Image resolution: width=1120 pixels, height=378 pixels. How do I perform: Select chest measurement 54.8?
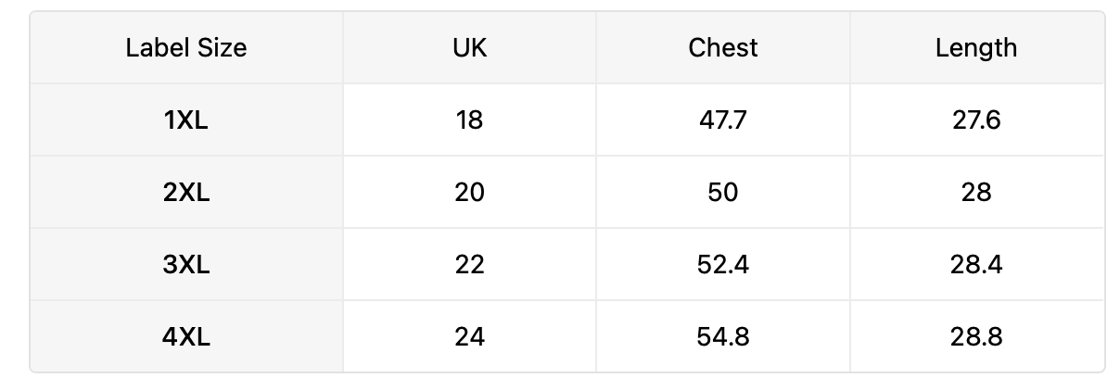click(x=723, y=337)
